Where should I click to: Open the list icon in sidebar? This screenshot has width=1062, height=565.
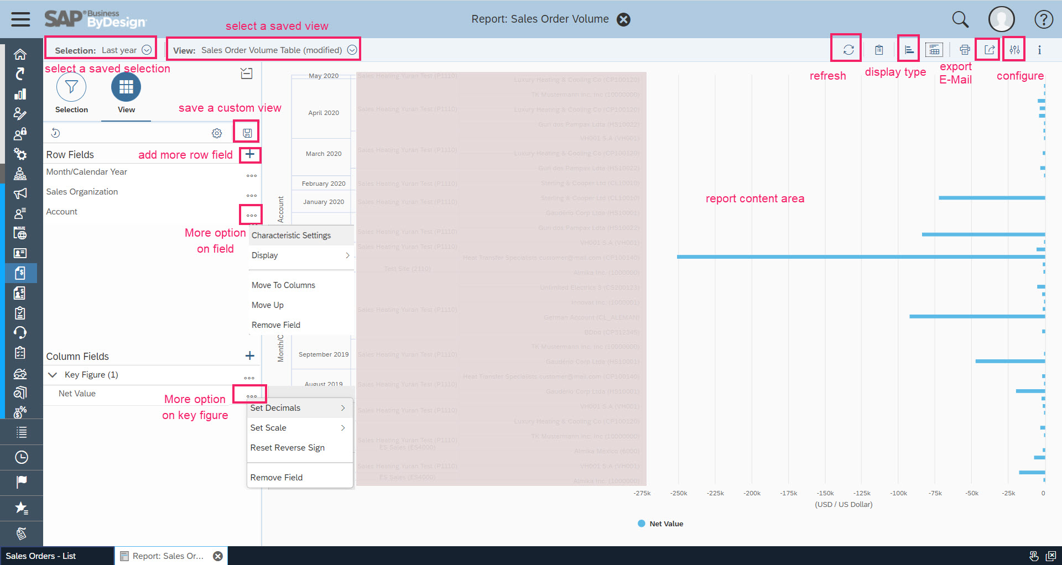tap(21, 432)
